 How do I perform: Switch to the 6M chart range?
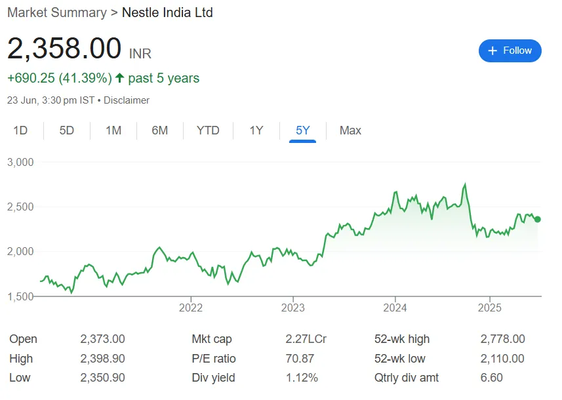point(159,130)
